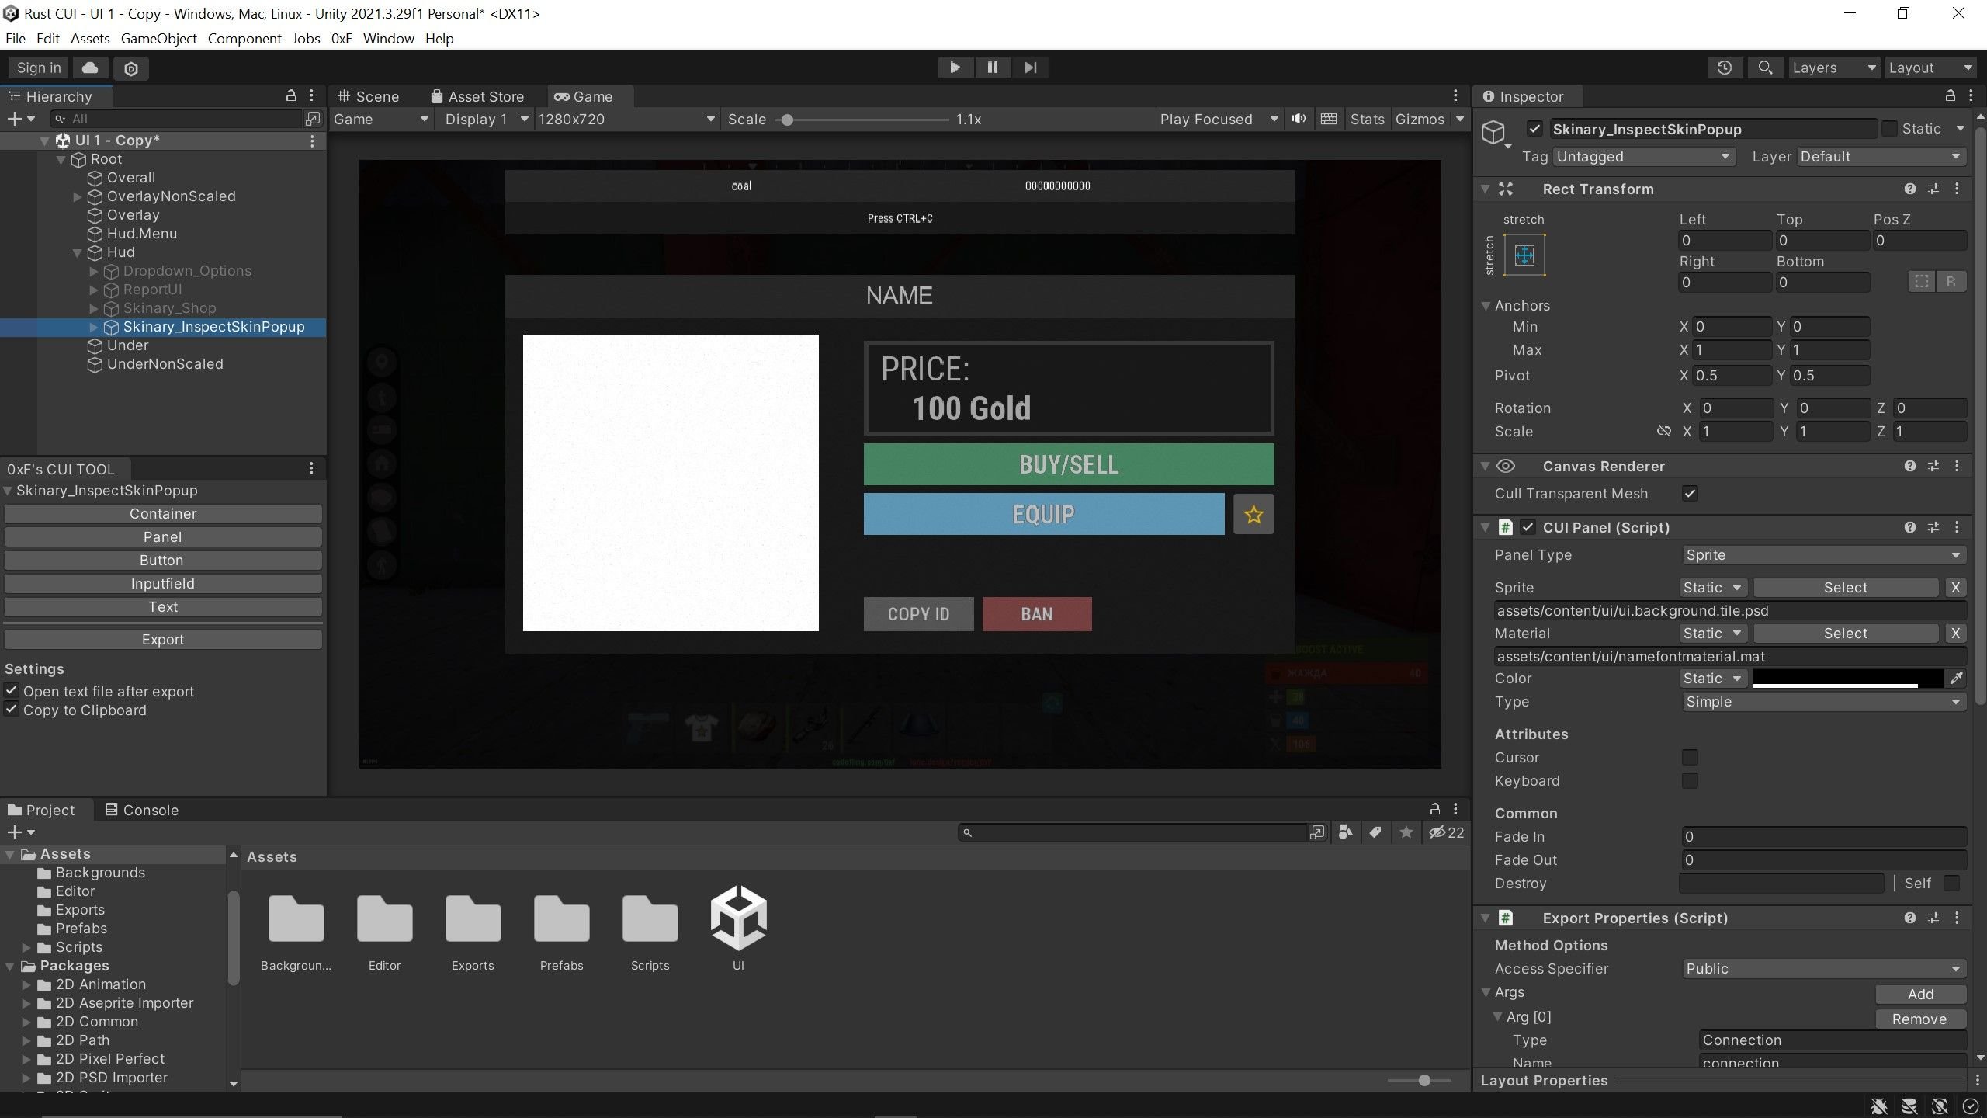Click the Sprite Select button
The image size is (1987, 1118).
tap(1846, 588)
